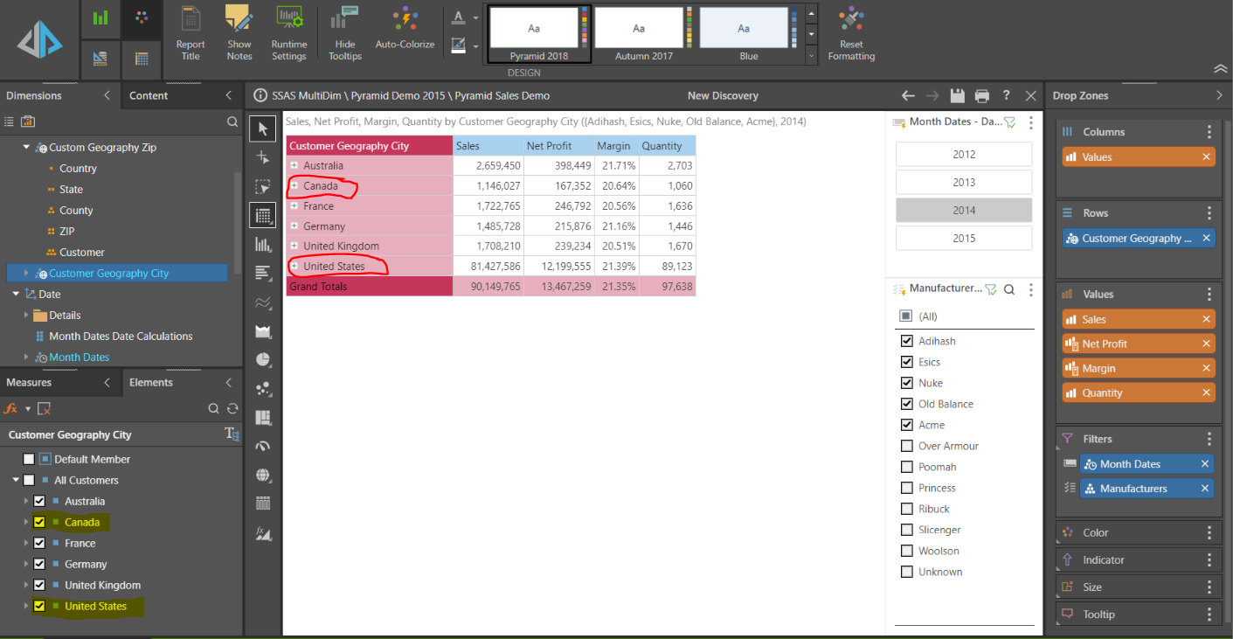Click the Show Notes icon
This screenshot has width=1233, height=639.
coord(239,33)
